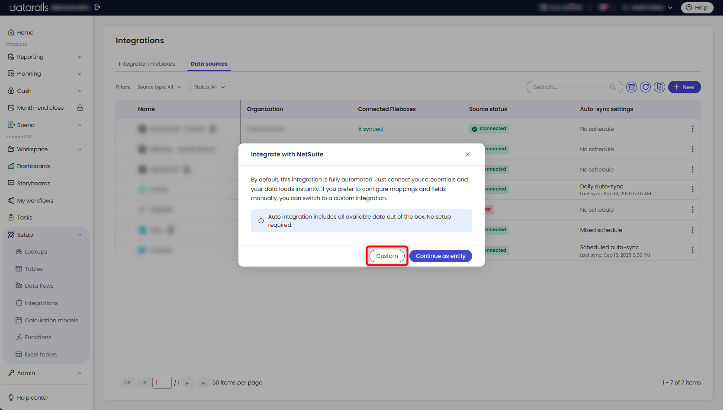Open Lookups under Setup

pyautogui.click(x=36, y=251)
